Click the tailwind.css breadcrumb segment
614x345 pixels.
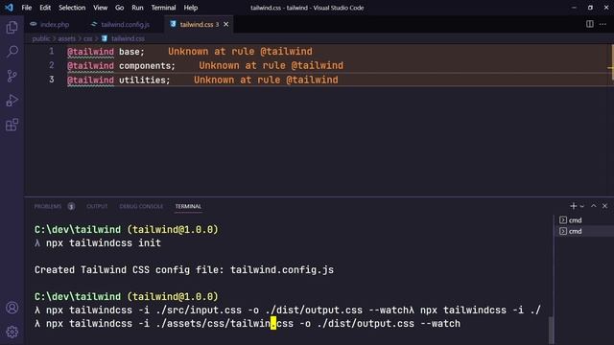click(x=128, y=38)
